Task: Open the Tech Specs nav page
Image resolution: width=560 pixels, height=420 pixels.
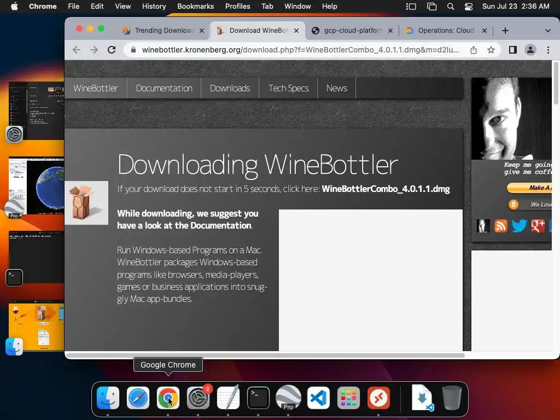Action: [289, 88]
